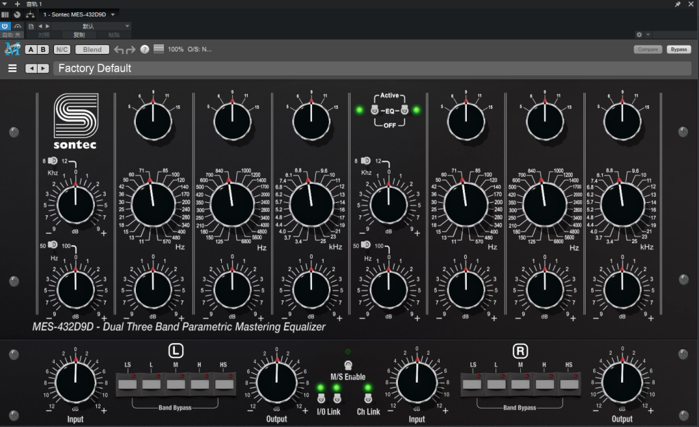The height and width of the screenshot is (427, 699).
Task: Switch right channel 8/12 kHz shelf toggle
Action: 366,160
